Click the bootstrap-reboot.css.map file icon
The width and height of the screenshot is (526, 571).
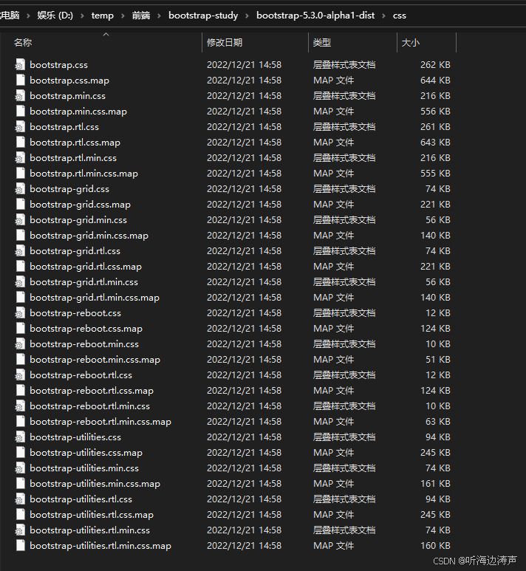point(21,329)
